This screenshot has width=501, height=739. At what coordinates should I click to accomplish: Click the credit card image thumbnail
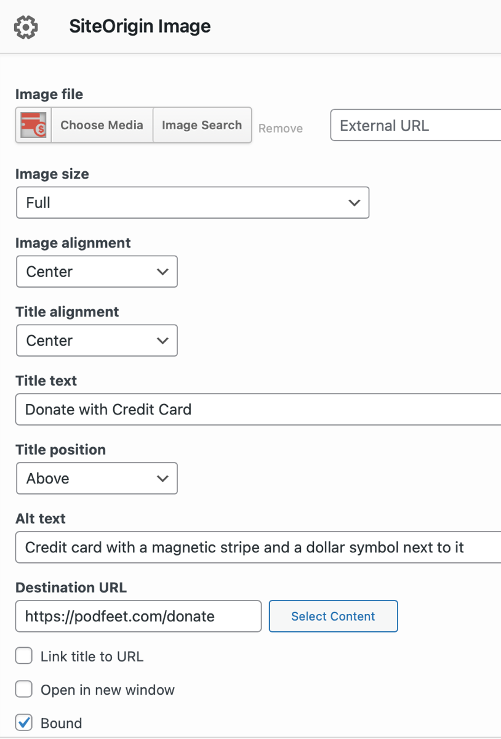(34, 125)
